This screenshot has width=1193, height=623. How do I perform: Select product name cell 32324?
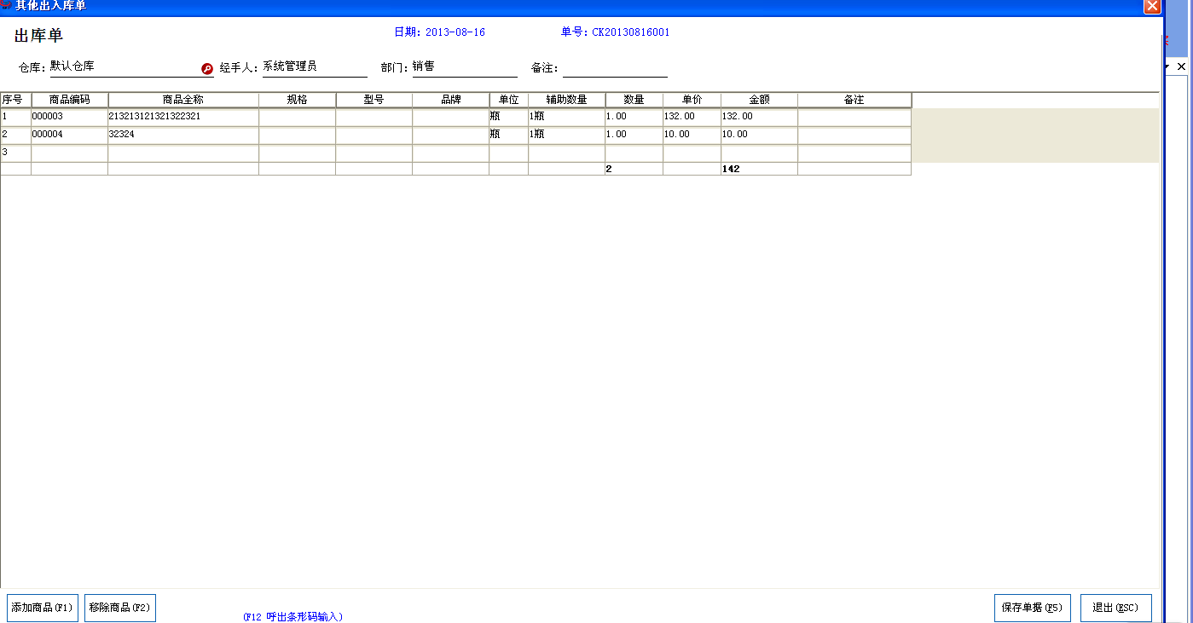183,135
